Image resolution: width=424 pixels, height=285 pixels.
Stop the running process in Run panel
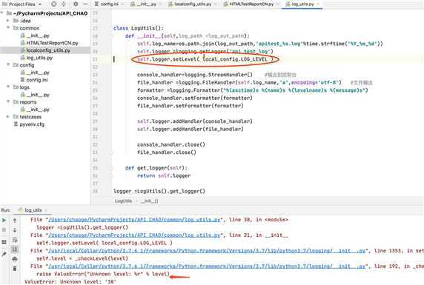[4, 230]
